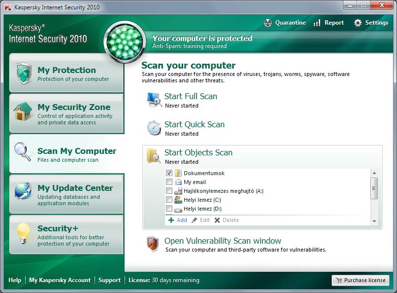This screenshot has width=397, height=293.
Task: Click the Purchase license button
Action: pos(361,280)
